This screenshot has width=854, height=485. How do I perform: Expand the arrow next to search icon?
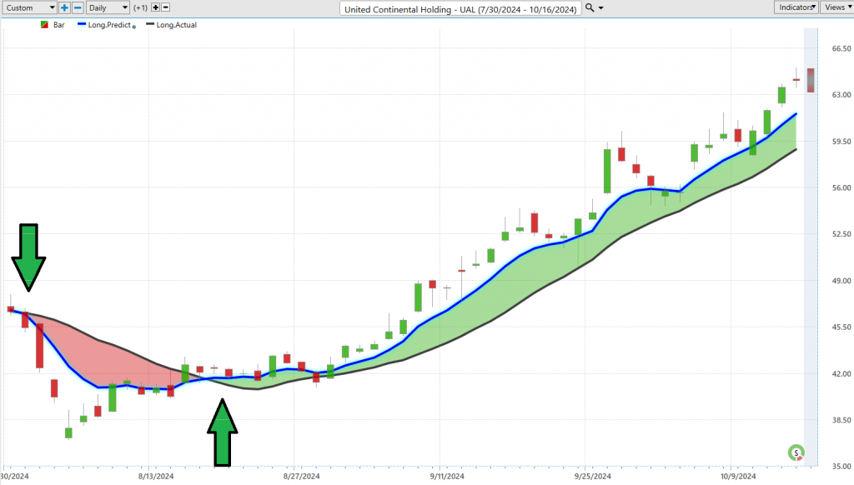tap(601, 8)
